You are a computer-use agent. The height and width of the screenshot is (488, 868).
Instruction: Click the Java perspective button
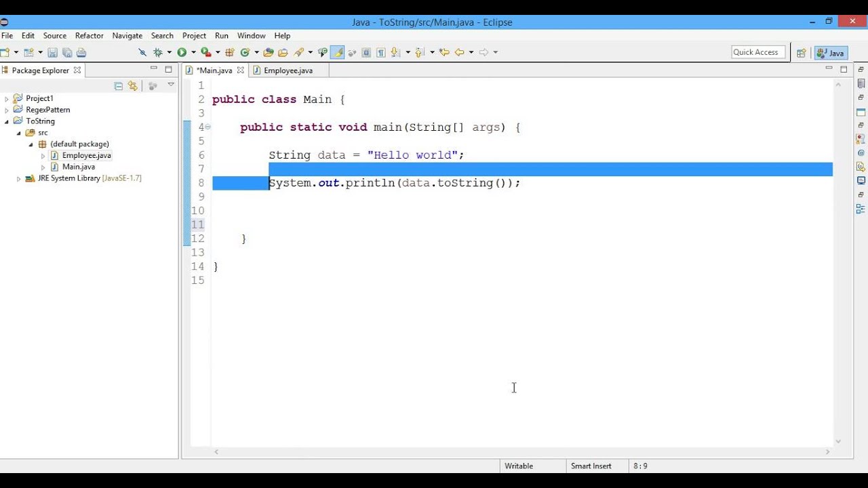click(x=831, y=53)
